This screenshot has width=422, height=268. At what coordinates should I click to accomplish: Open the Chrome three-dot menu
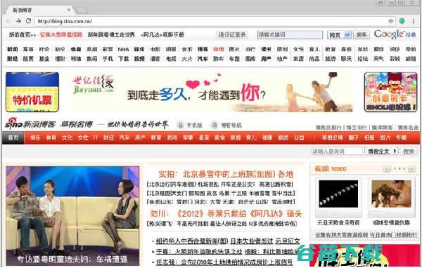[414, 21]
